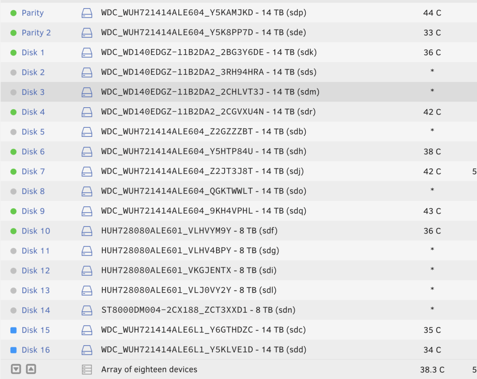Click the drive icon in the Disk 9 row
Screen dimensions: 477x379
click(x=87, y=211)
